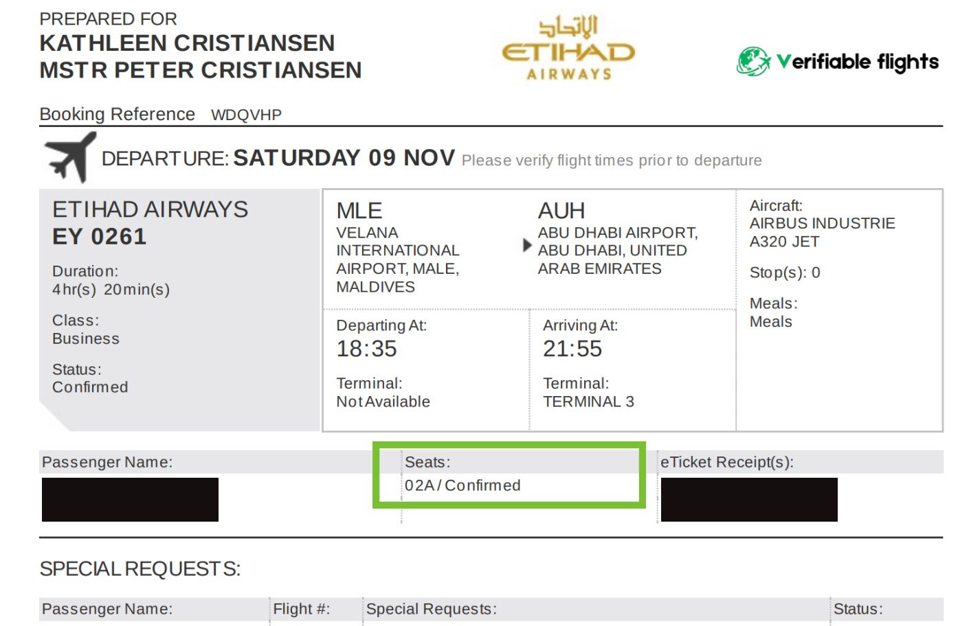Click the TERMINAL 3 arrival terminal text
This screenshot has width=969, height=626.
(x=588, y=402)
